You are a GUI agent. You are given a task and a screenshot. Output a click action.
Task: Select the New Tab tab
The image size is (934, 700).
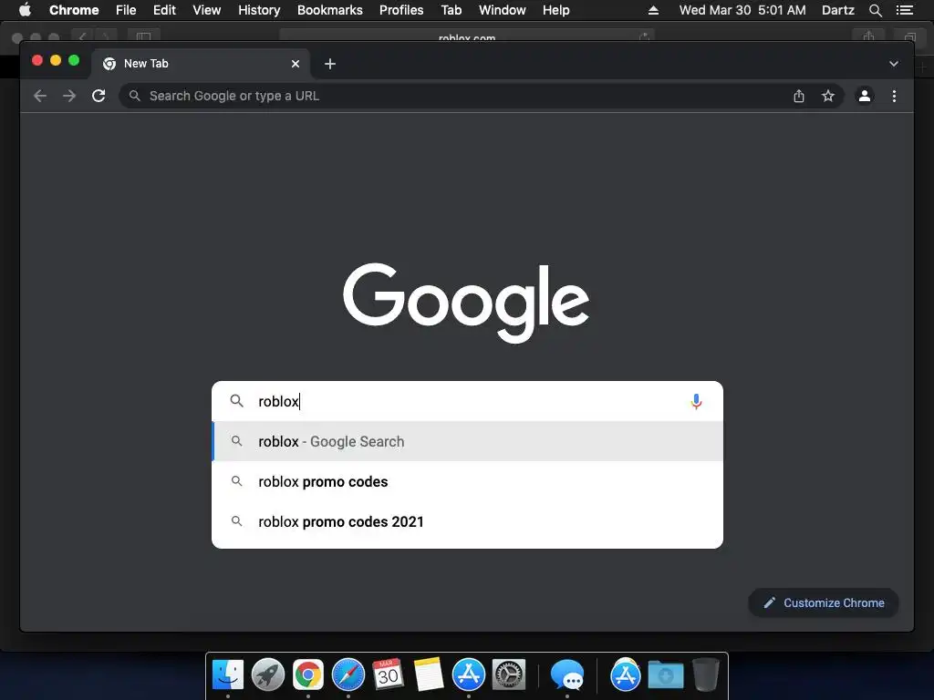pyautogui.click(x=201, y=64)
